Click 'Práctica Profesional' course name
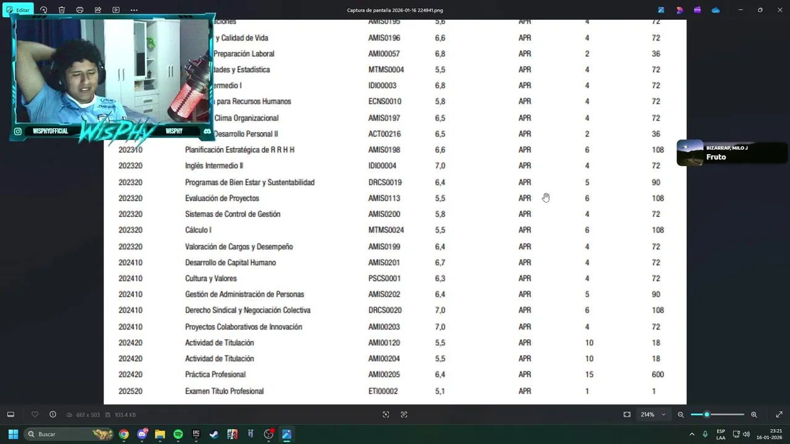This screenshot has width=790, height=444. (x=215, y=374)
